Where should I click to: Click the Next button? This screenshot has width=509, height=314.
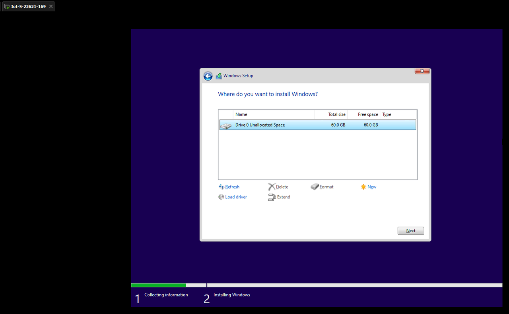point(411,231)
